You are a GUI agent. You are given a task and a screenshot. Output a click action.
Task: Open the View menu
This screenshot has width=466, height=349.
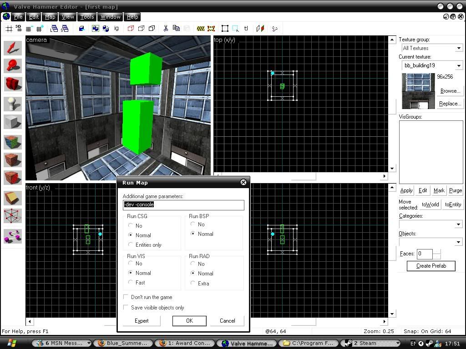(68, 17)
